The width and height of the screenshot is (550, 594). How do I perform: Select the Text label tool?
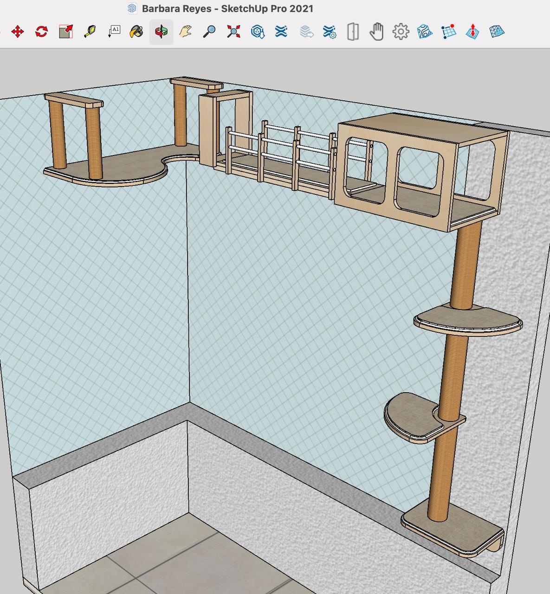(114, 32)
